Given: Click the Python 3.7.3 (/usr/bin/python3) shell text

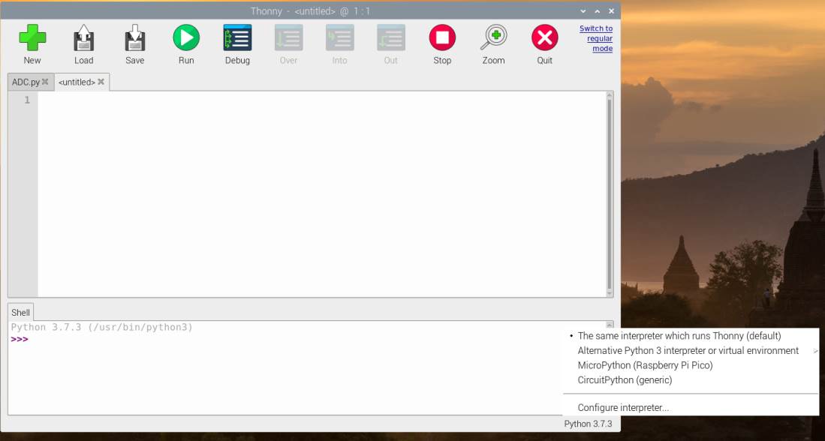Looking at the screenshot, I should [102, 328].
